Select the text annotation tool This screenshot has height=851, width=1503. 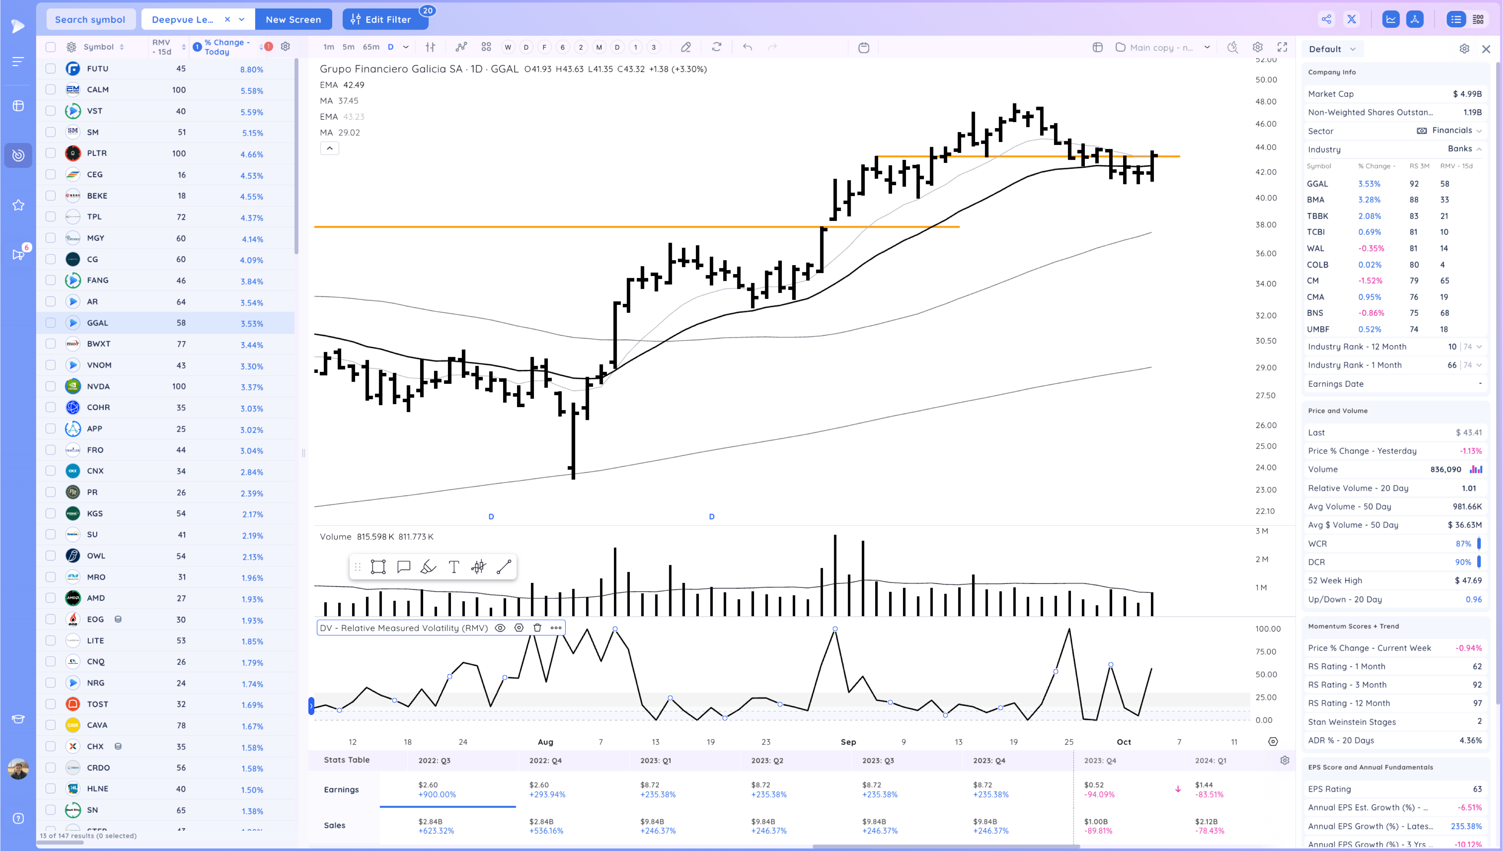[454, 566]
